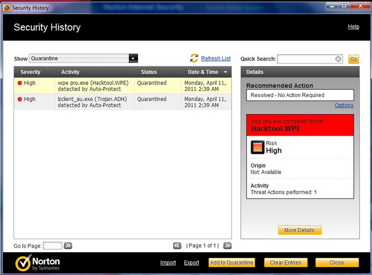Click the Close button at the bottom
The width and height of the screenshot is (372, 275).
click(337, 263)
